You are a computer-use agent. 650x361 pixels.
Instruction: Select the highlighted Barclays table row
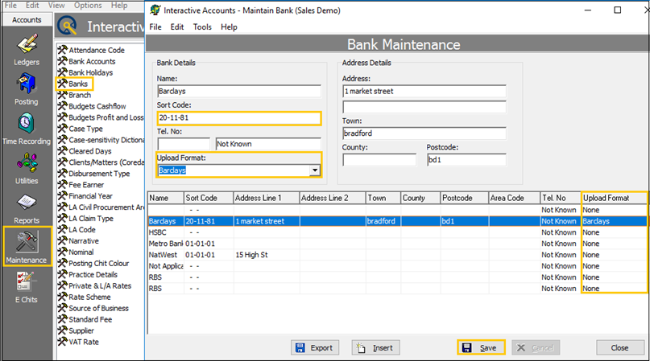coord(397,221)
